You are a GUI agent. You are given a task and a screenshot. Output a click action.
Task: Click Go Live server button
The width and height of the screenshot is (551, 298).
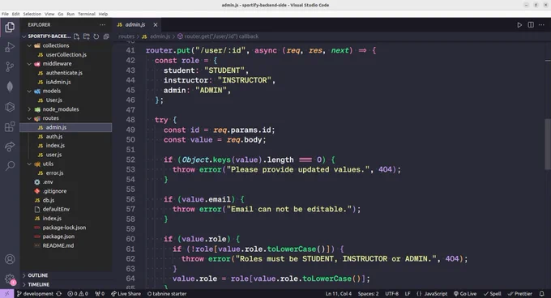[x=465, y=294]
